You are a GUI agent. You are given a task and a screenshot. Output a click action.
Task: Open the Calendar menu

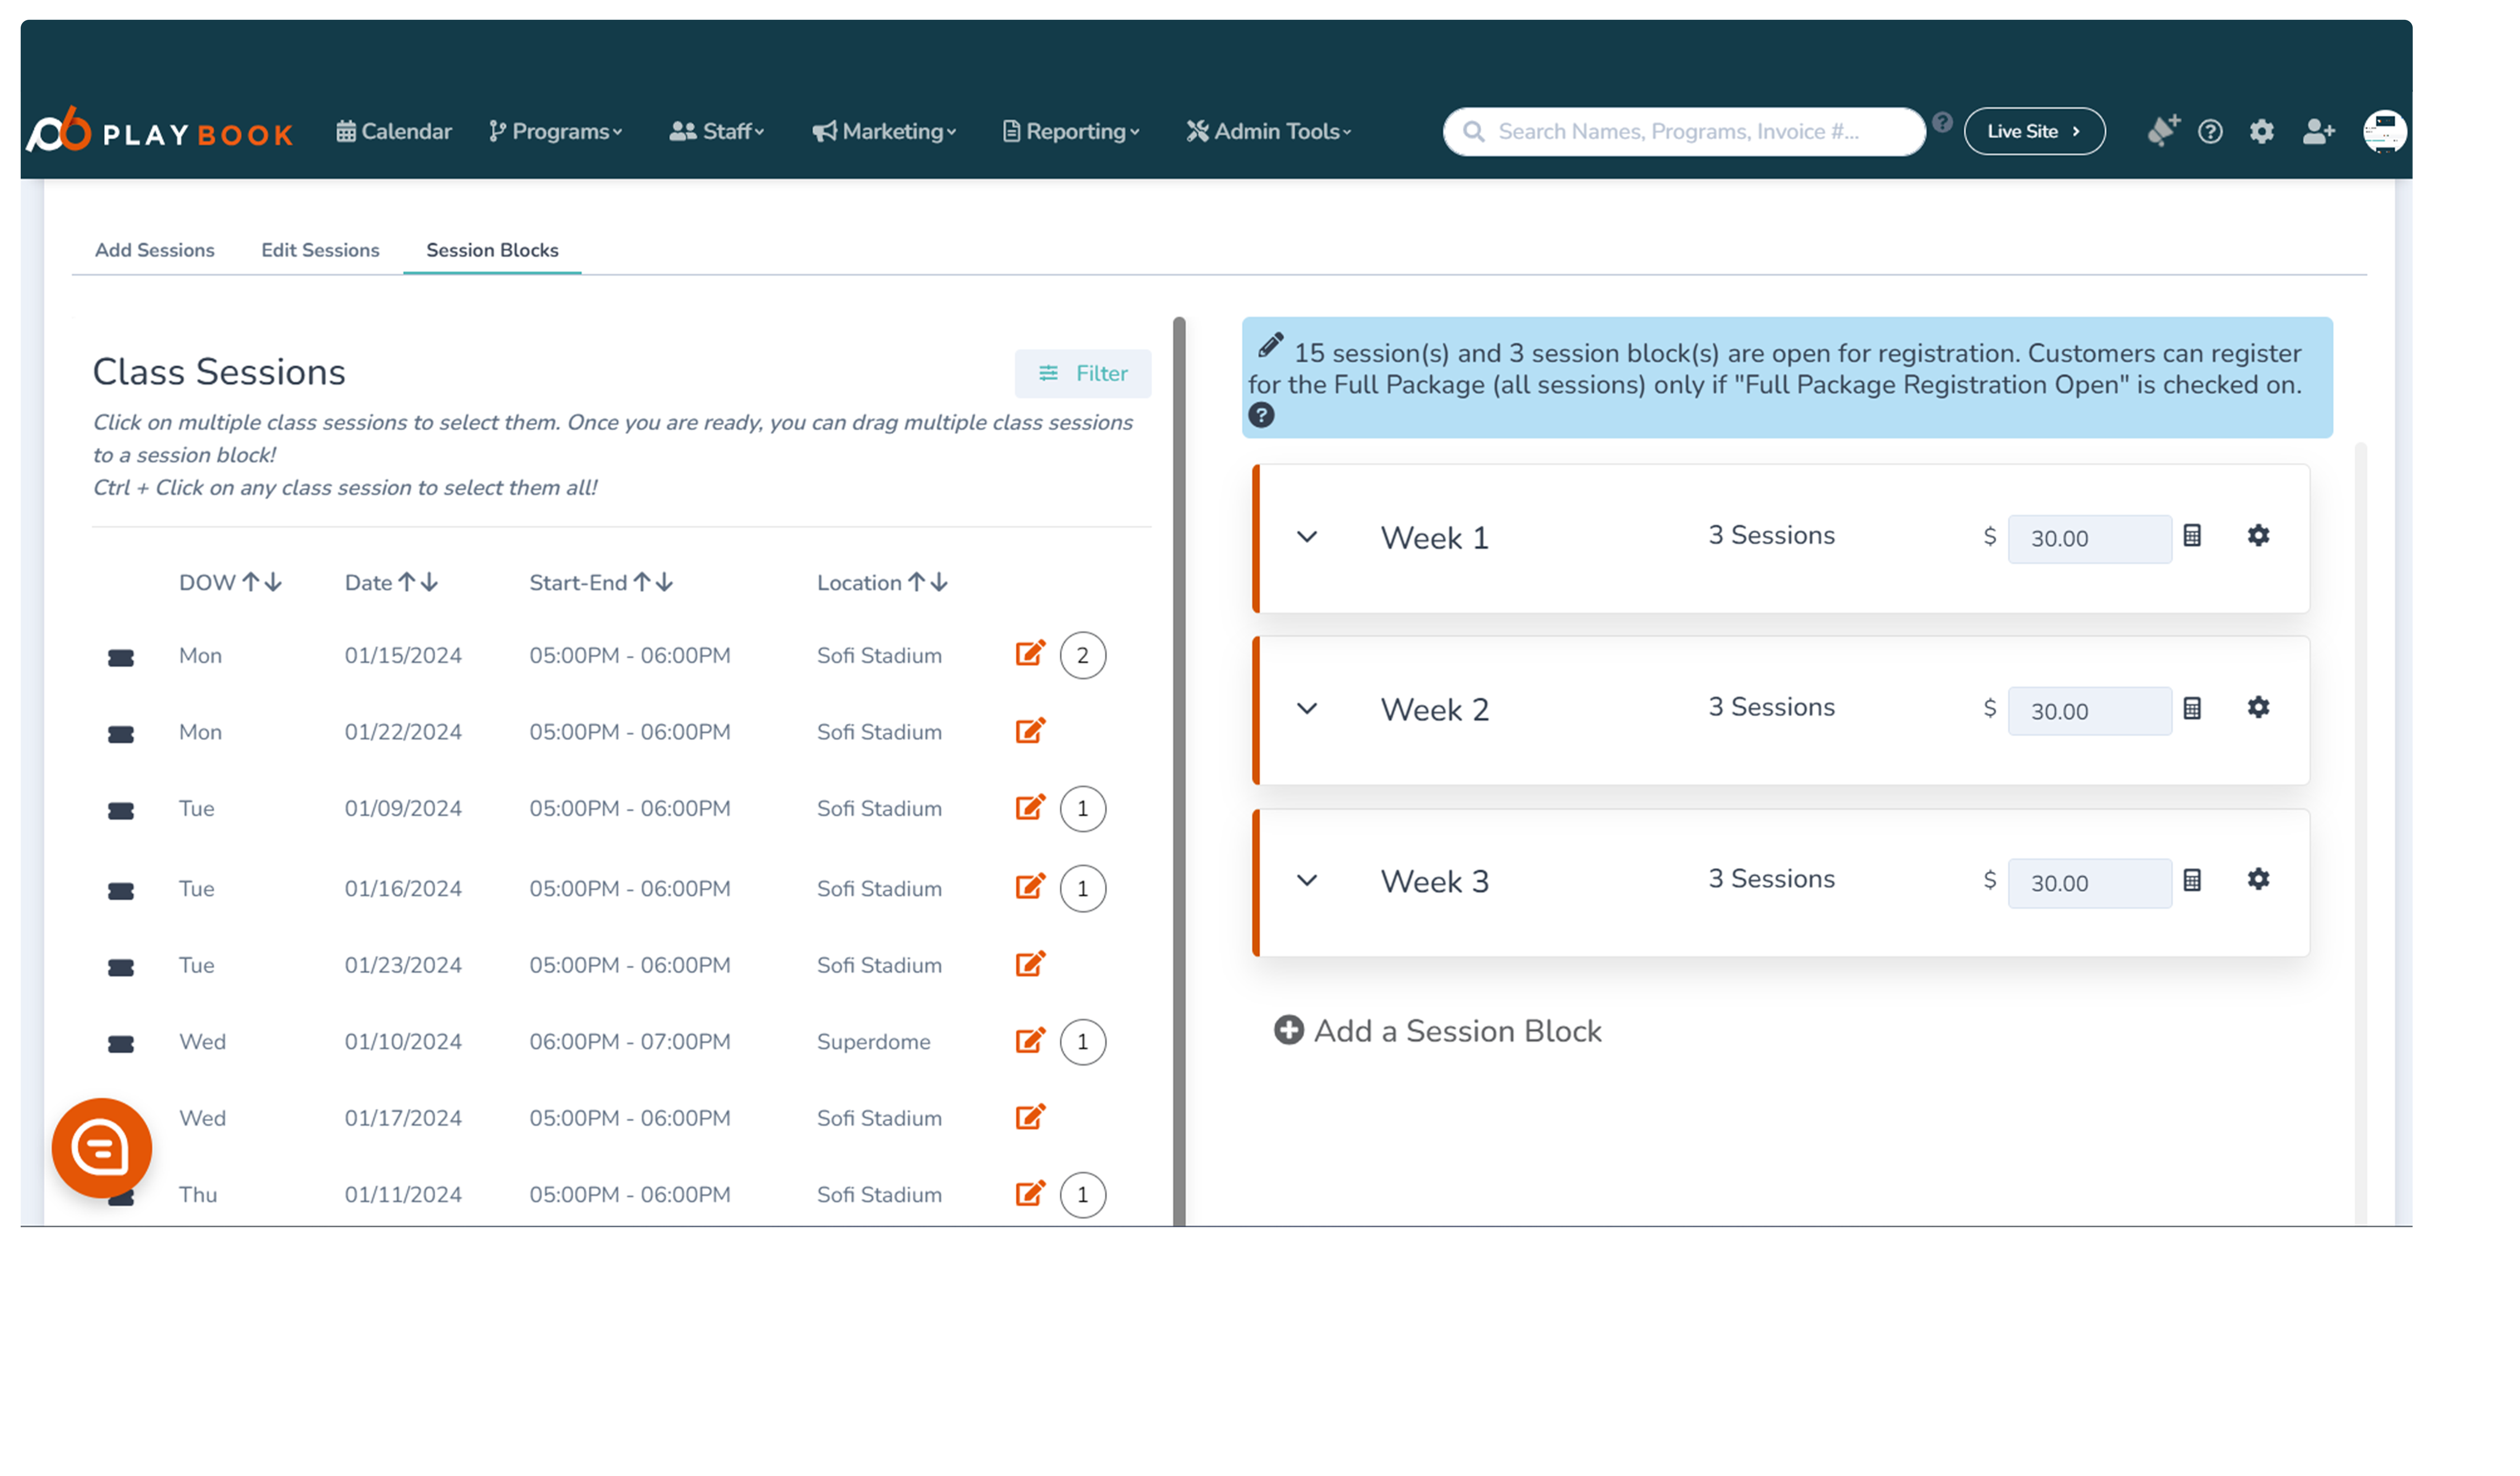click(394, 131)
